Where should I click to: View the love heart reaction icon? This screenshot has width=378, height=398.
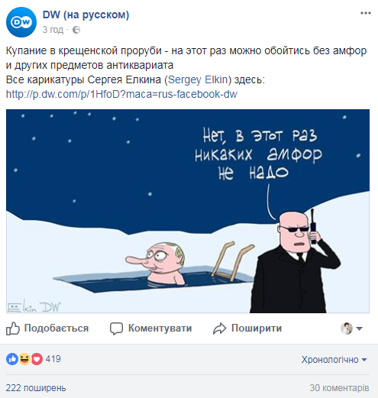point(37,359)
